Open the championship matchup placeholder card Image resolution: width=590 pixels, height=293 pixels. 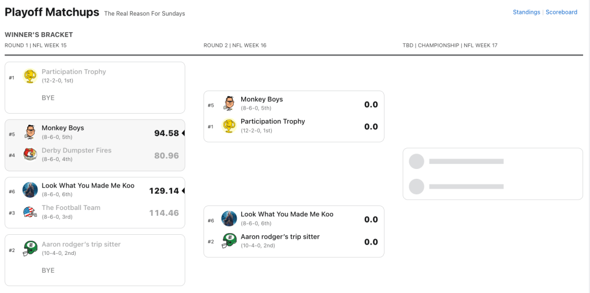(x=492, y=174)
